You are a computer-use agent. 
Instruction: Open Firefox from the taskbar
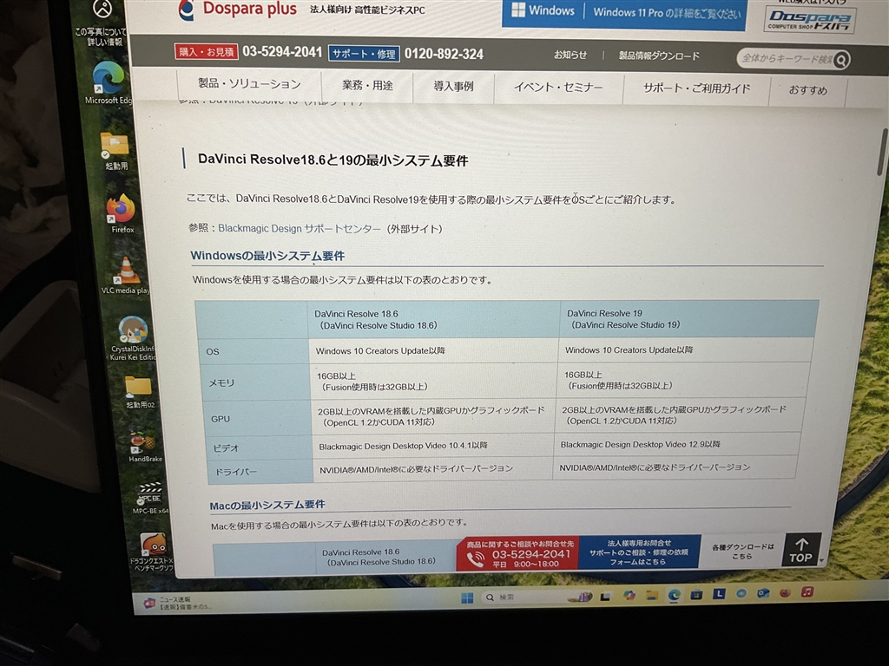tap(785, 593)
